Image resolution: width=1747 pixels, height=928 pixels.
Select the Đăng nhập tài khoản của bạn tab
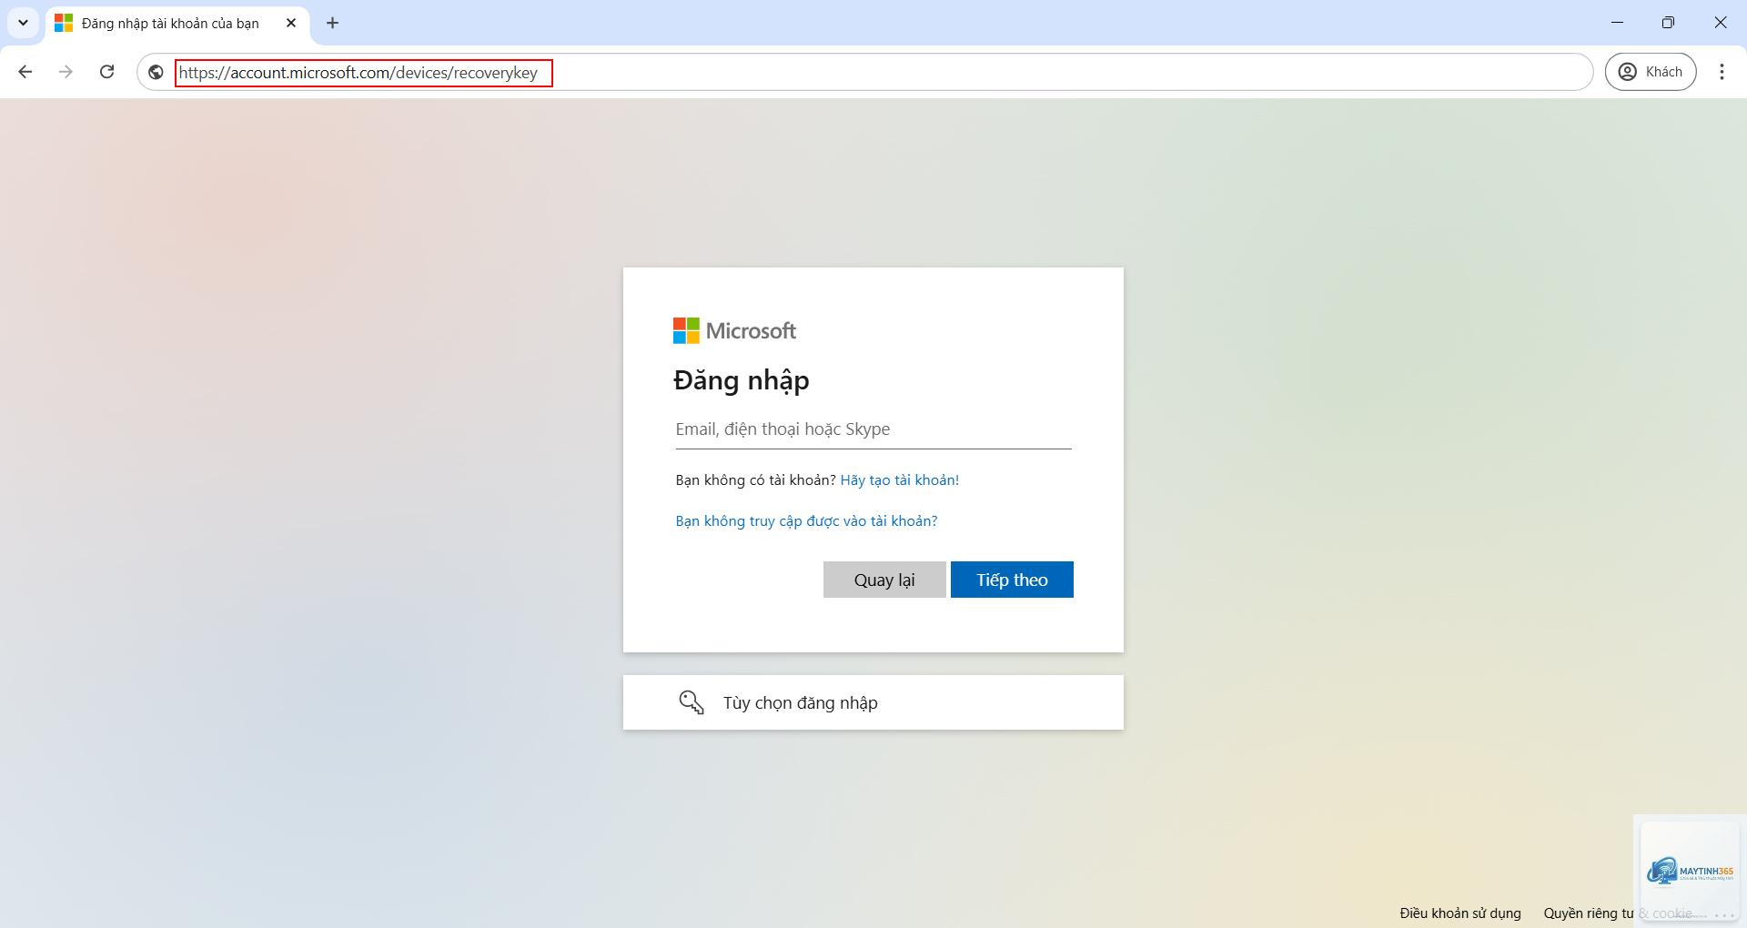177,24
